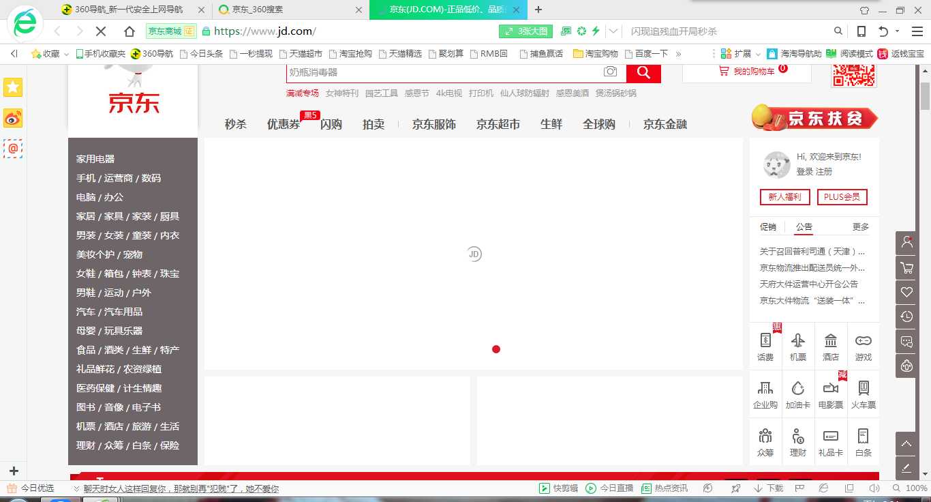Open the 白条 credit icon
Viewport: 931px width, 502px height.
[x=864, y=442]
